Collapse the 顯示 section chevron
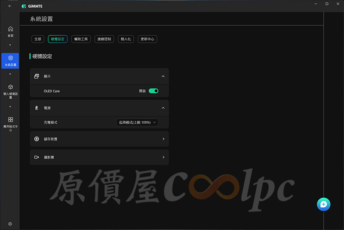 tap(163, 76)
